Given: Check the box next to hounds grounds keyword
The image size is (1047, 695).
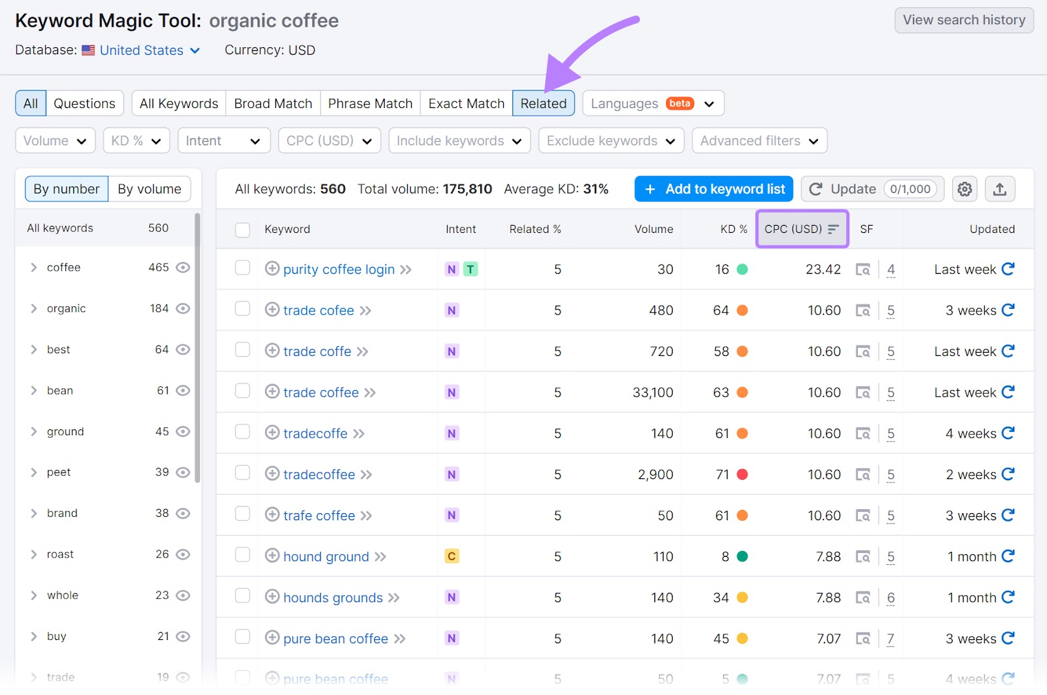Looking at the screenshot, I should pos(243,597).
